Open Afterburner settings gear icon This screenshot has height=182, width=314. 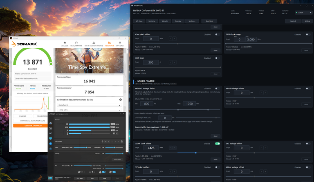tap(50, 123)
